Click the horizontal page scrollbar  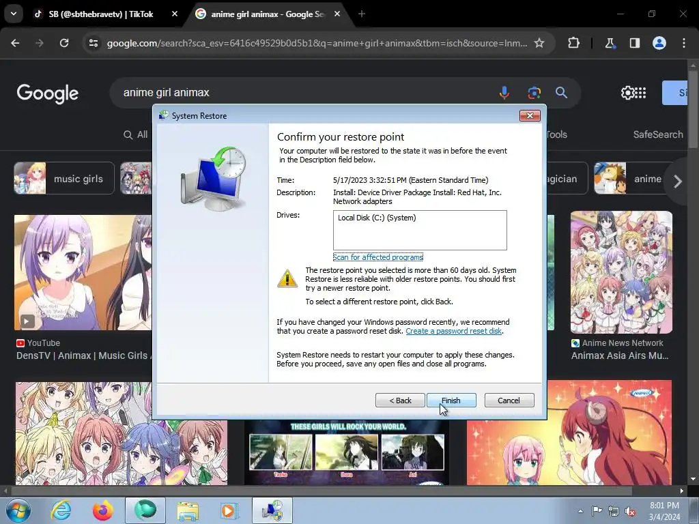pos(321,491)
